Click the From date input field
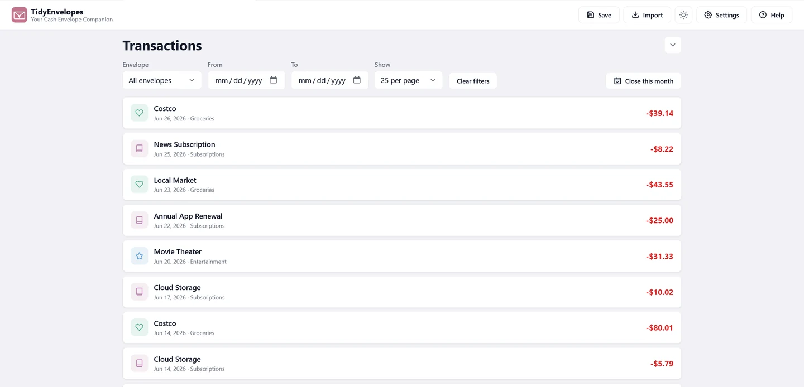The width and height of the screenshot is (804, 387). [x=246, y=80]
